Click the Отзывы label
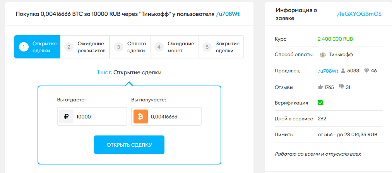392x173 pixels. 284,87
